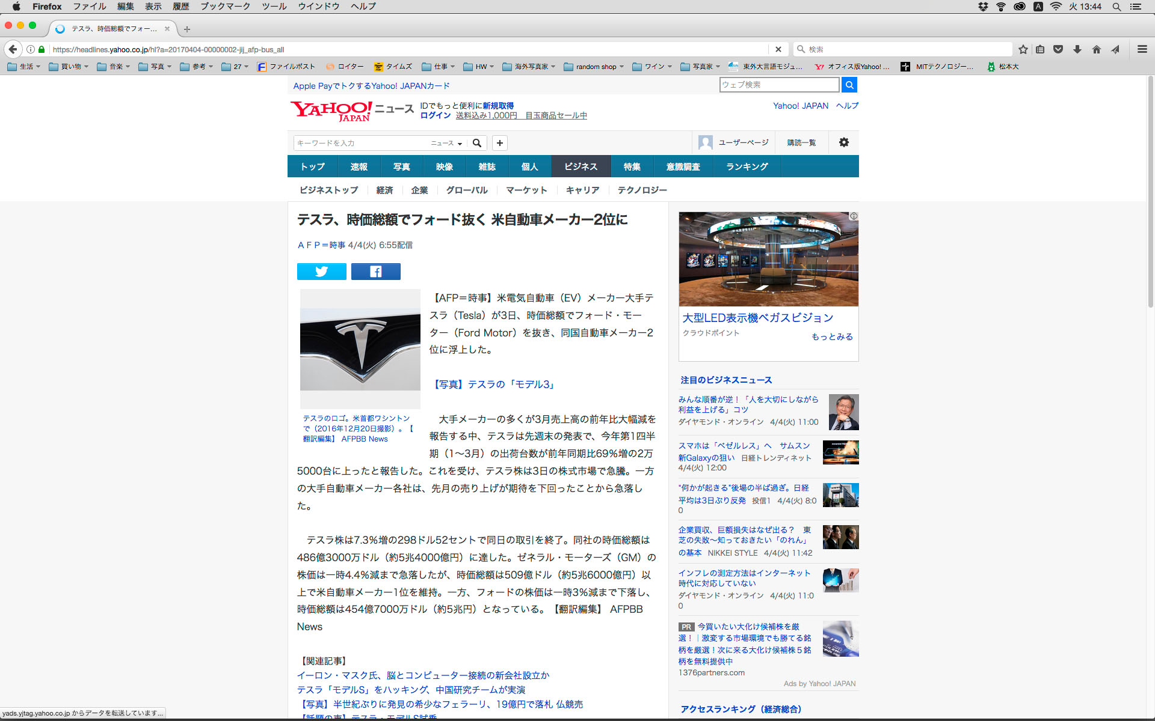The image size is (1155, 721).
Task: Select the テクノロジー business subcategory
Action: (642, 190)
